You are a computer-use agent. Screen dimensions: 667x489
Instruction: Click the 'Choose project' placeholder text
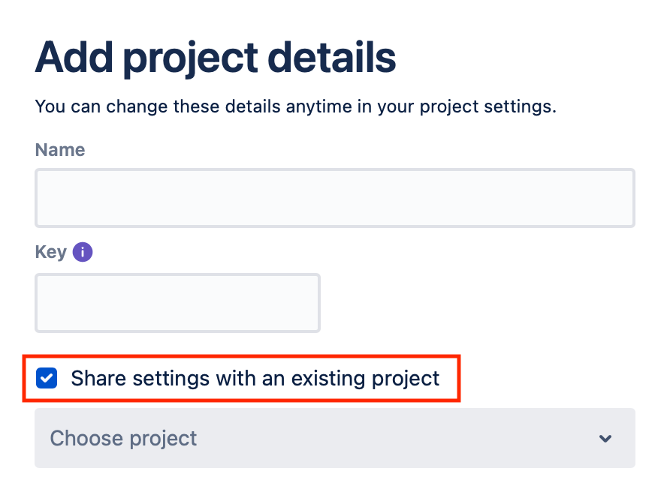click(123, 439)
